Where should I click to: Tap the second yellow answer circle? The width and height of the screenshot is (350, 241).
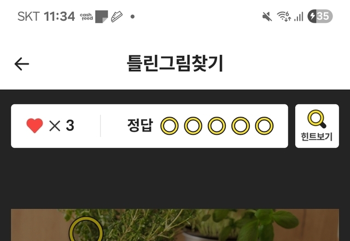coord(193,126)
